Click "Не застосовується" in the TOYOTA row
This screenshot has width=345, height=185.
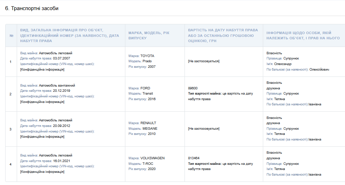click(204, 61)
